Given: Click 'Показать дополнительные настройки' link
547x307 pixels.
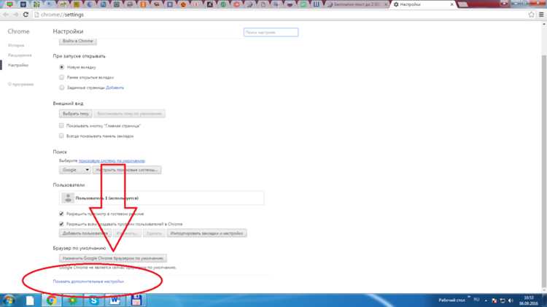Looking at the screenshot, I should coord(88,281).
